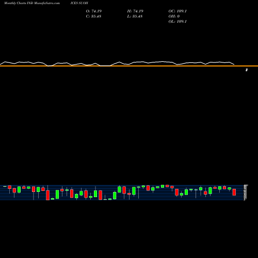This screenshot has width=258, height=258.
Task: Click the last red candlestick at the chart's right end
Action: [234, 192]
